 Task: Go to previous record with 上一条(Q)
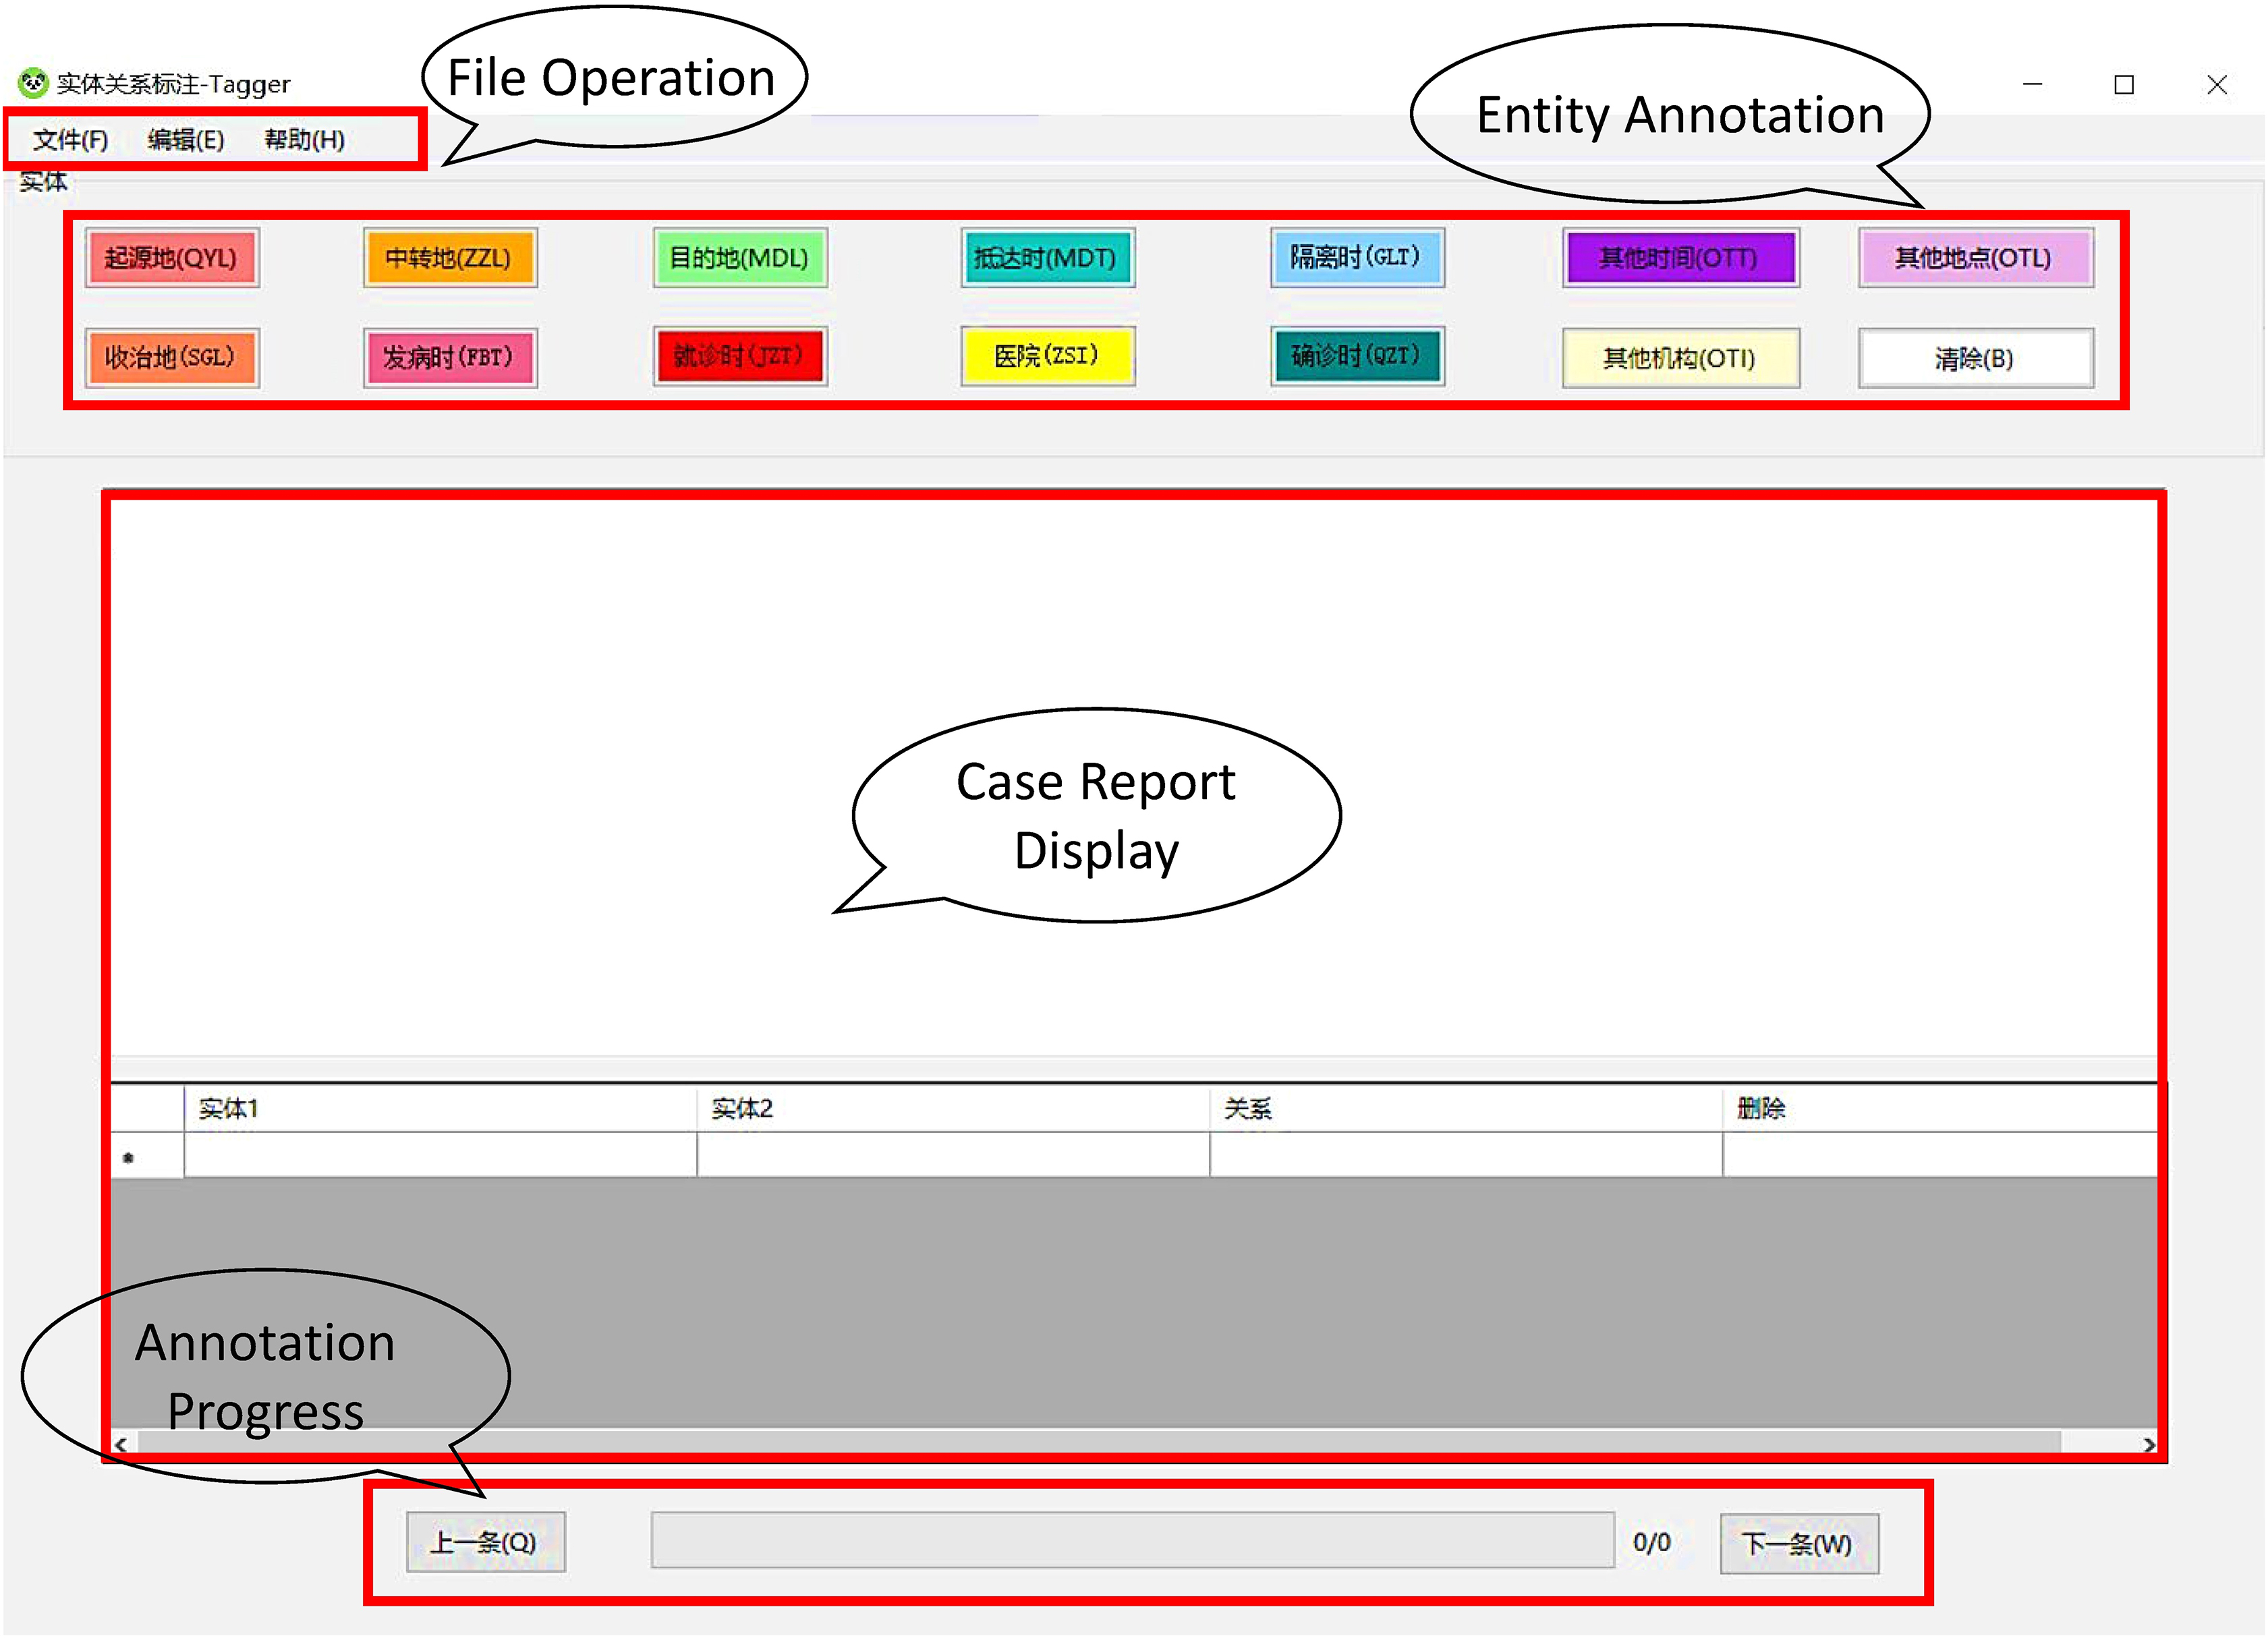[485, 1542]
